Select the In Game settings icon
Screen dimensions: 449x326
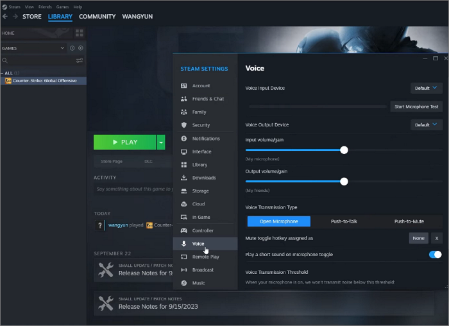tap(184, 217)
